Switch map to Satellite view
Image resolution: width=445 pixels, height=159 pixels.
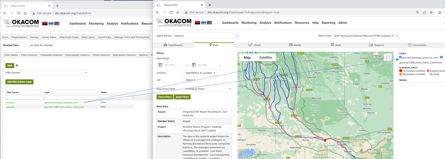coord(266,58)
